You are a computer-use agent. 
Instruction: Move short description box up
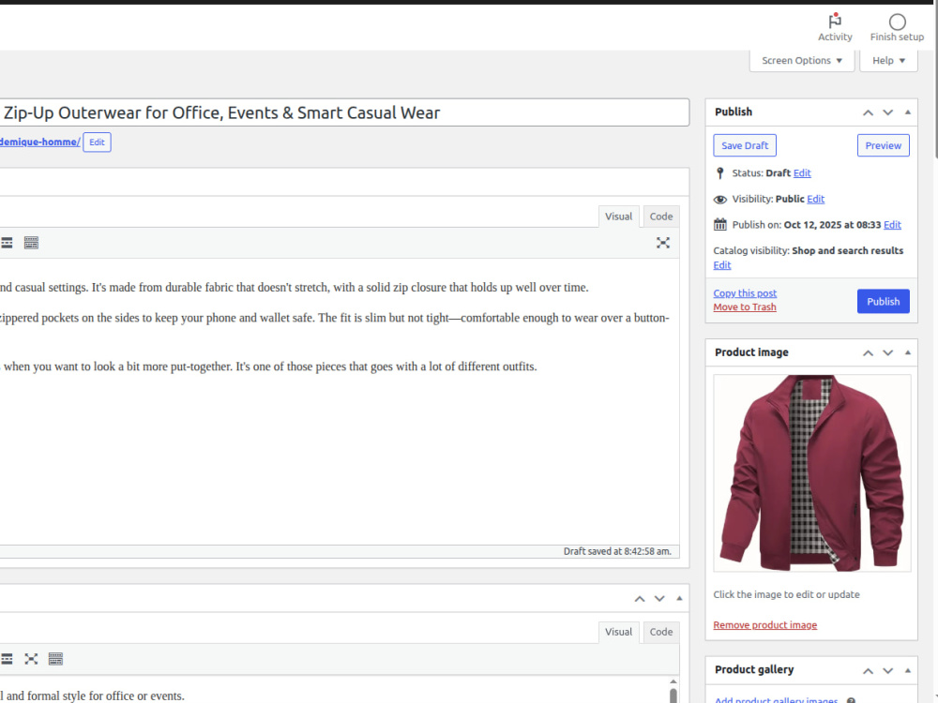click(640, 598)
